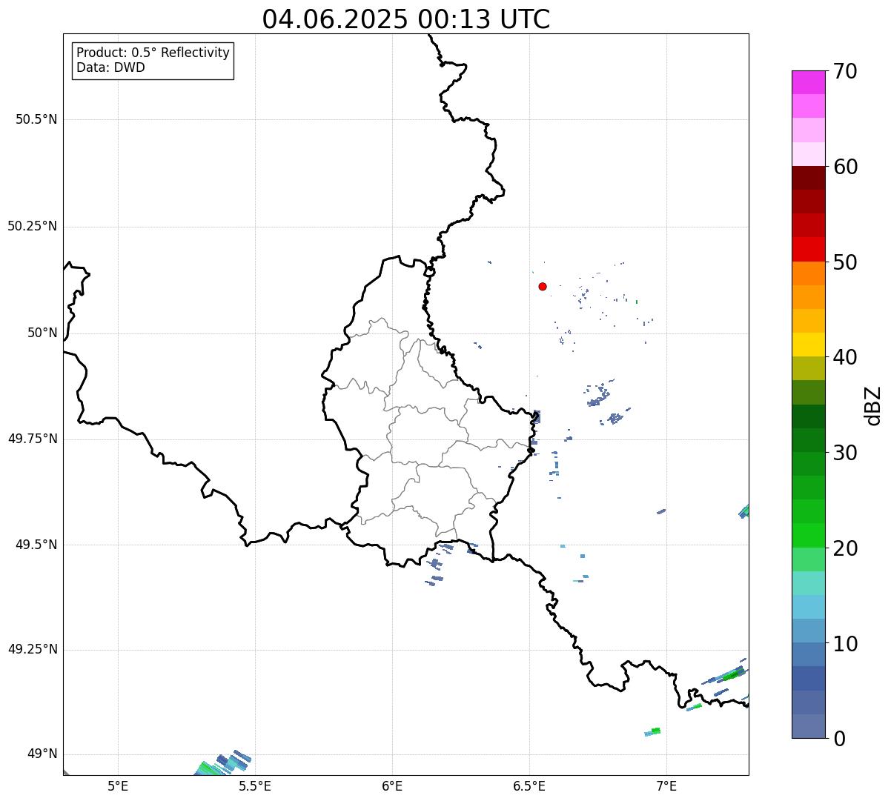Click the radar echo cluster near 5.4°E 49°N

(x=224, y=764)
